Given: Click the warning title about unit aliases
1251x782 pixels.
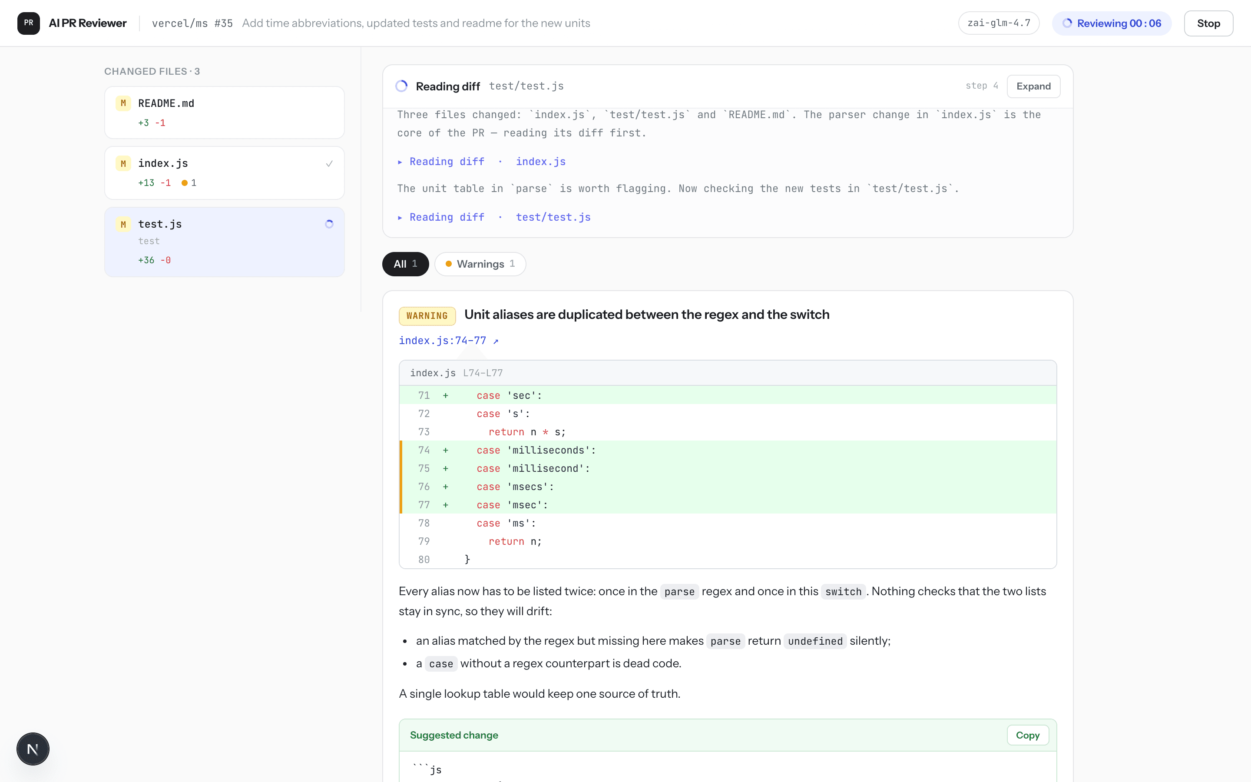Looking at the screenshot, I should [x=647, y=315].
